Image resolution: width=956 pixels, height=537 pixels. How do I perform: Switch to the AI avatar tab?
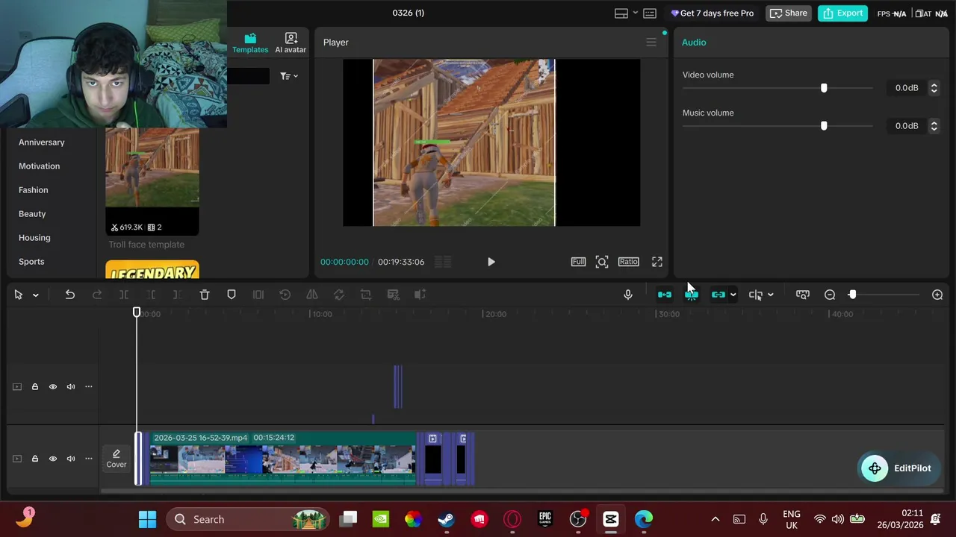pyautogui.click(x=291, y=43)
